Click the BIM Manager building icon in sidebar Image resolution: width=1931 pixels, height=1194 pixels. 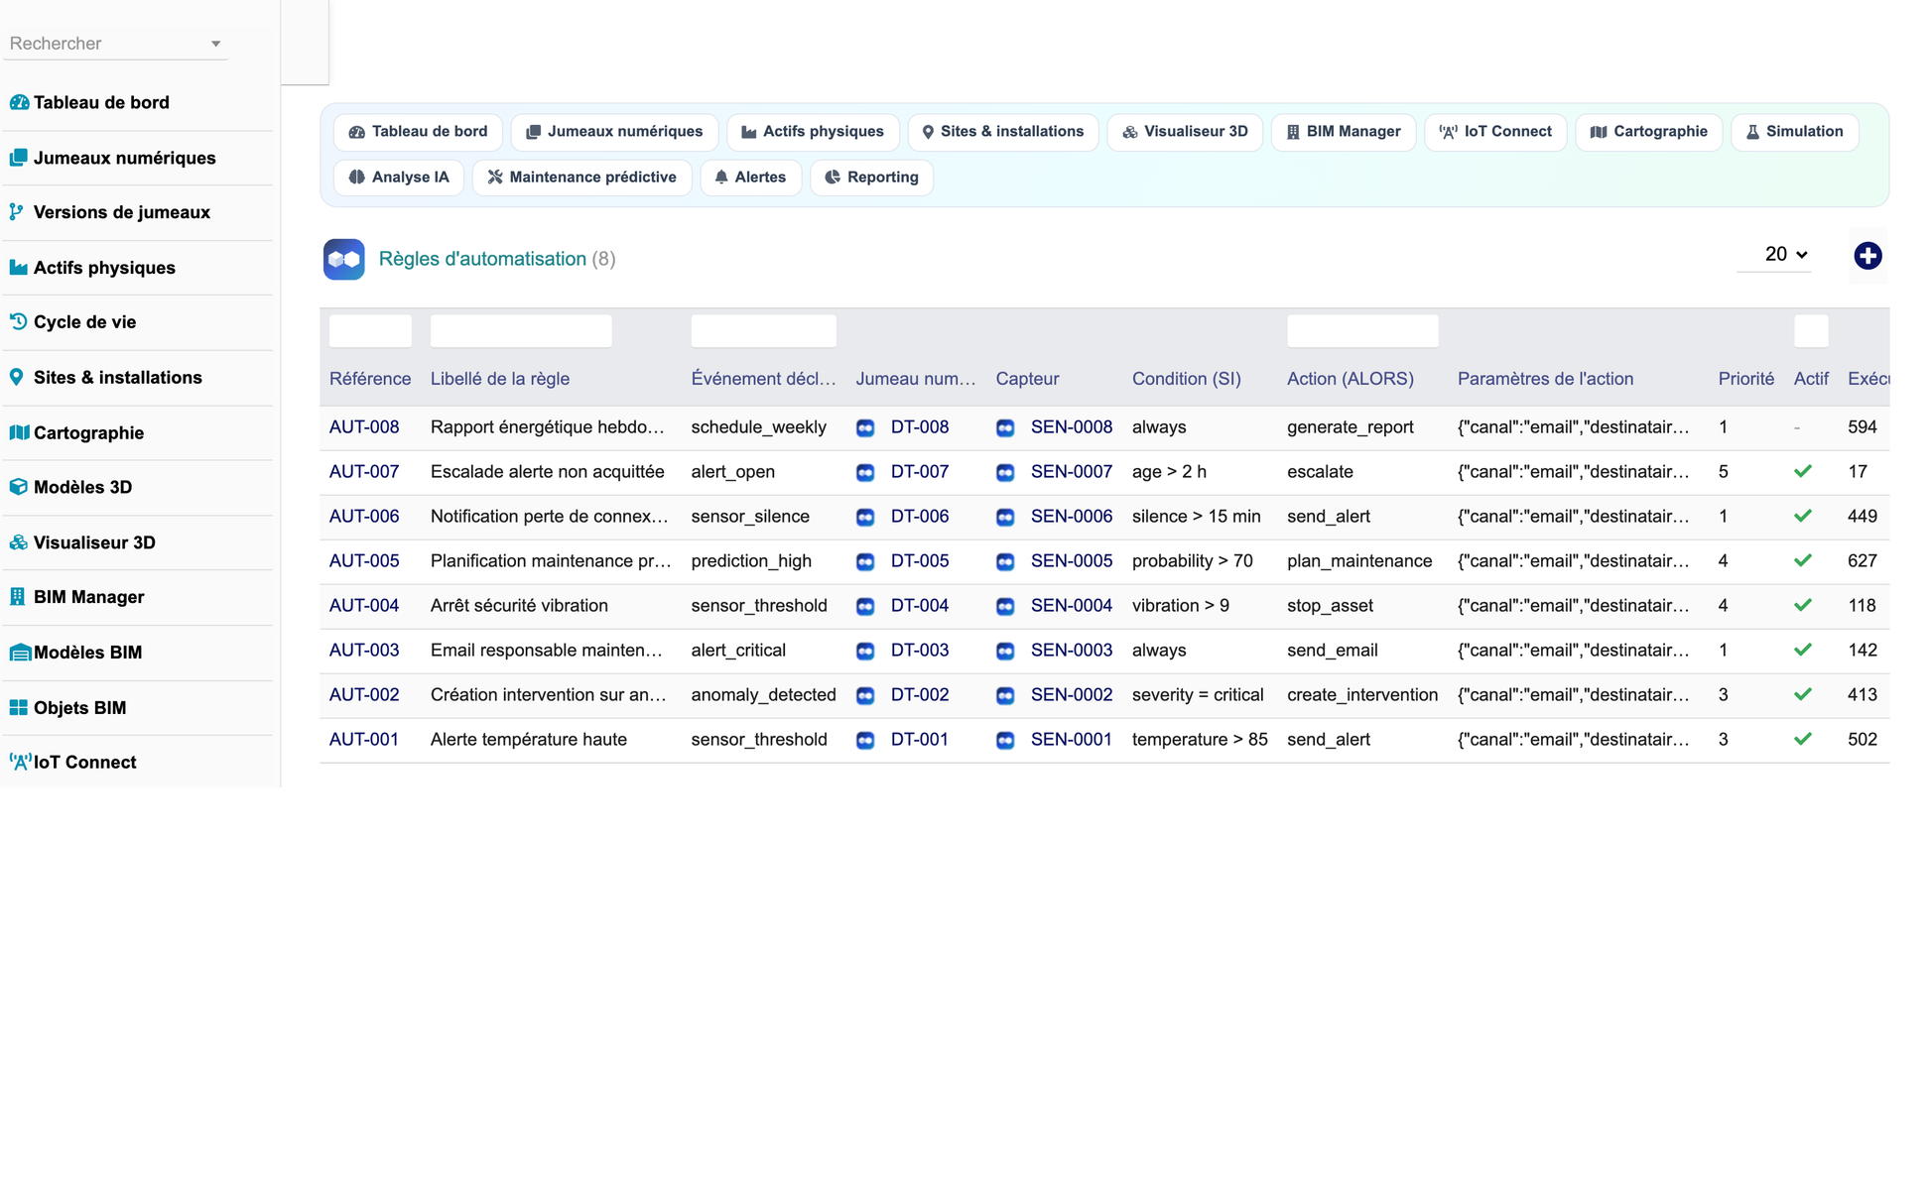point(17,597)
